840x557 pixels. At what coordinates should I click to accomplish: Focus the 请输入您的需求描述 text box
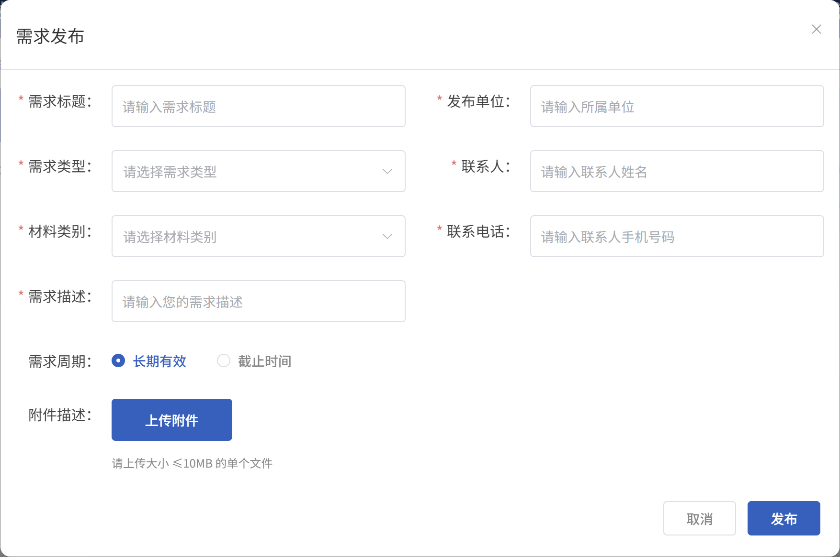pos(258,302)
